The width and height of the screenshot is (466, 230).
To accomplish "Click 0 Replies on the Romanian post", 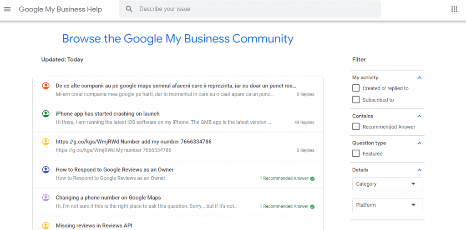I will (305, 94).
